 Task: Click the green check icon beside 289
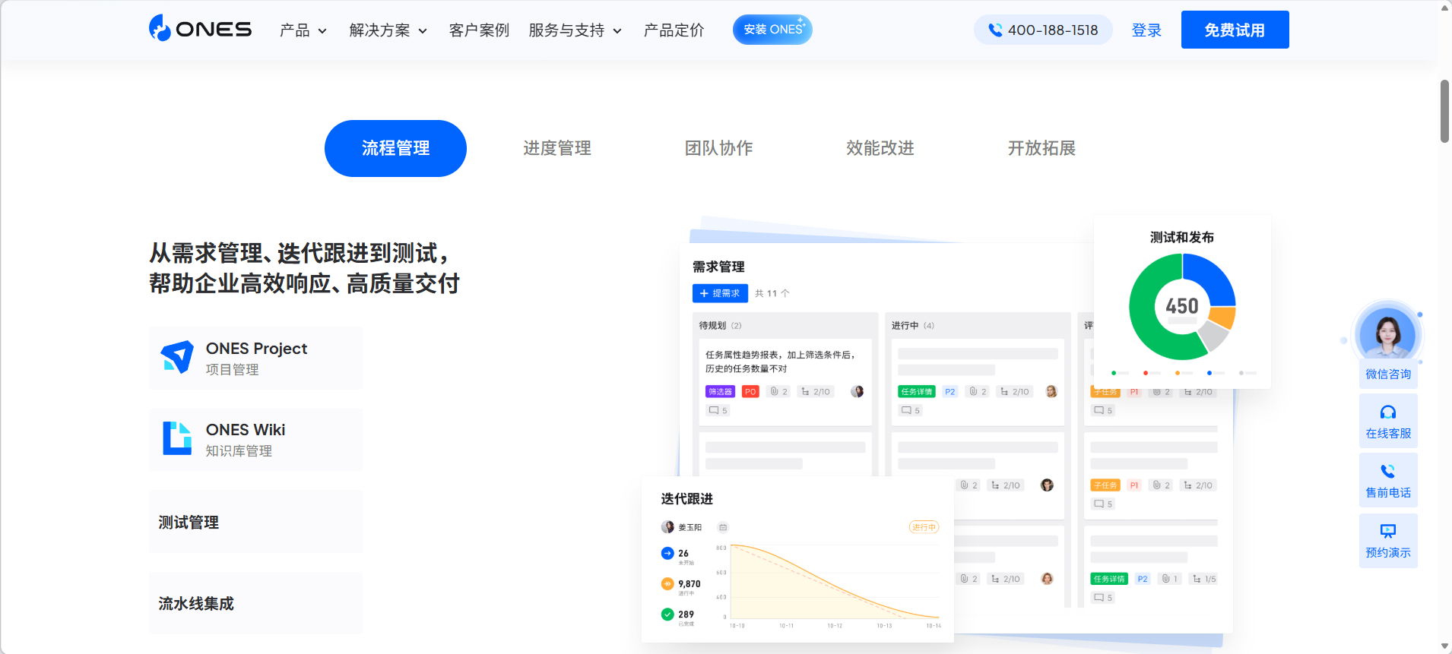click(x=667, y=615)
